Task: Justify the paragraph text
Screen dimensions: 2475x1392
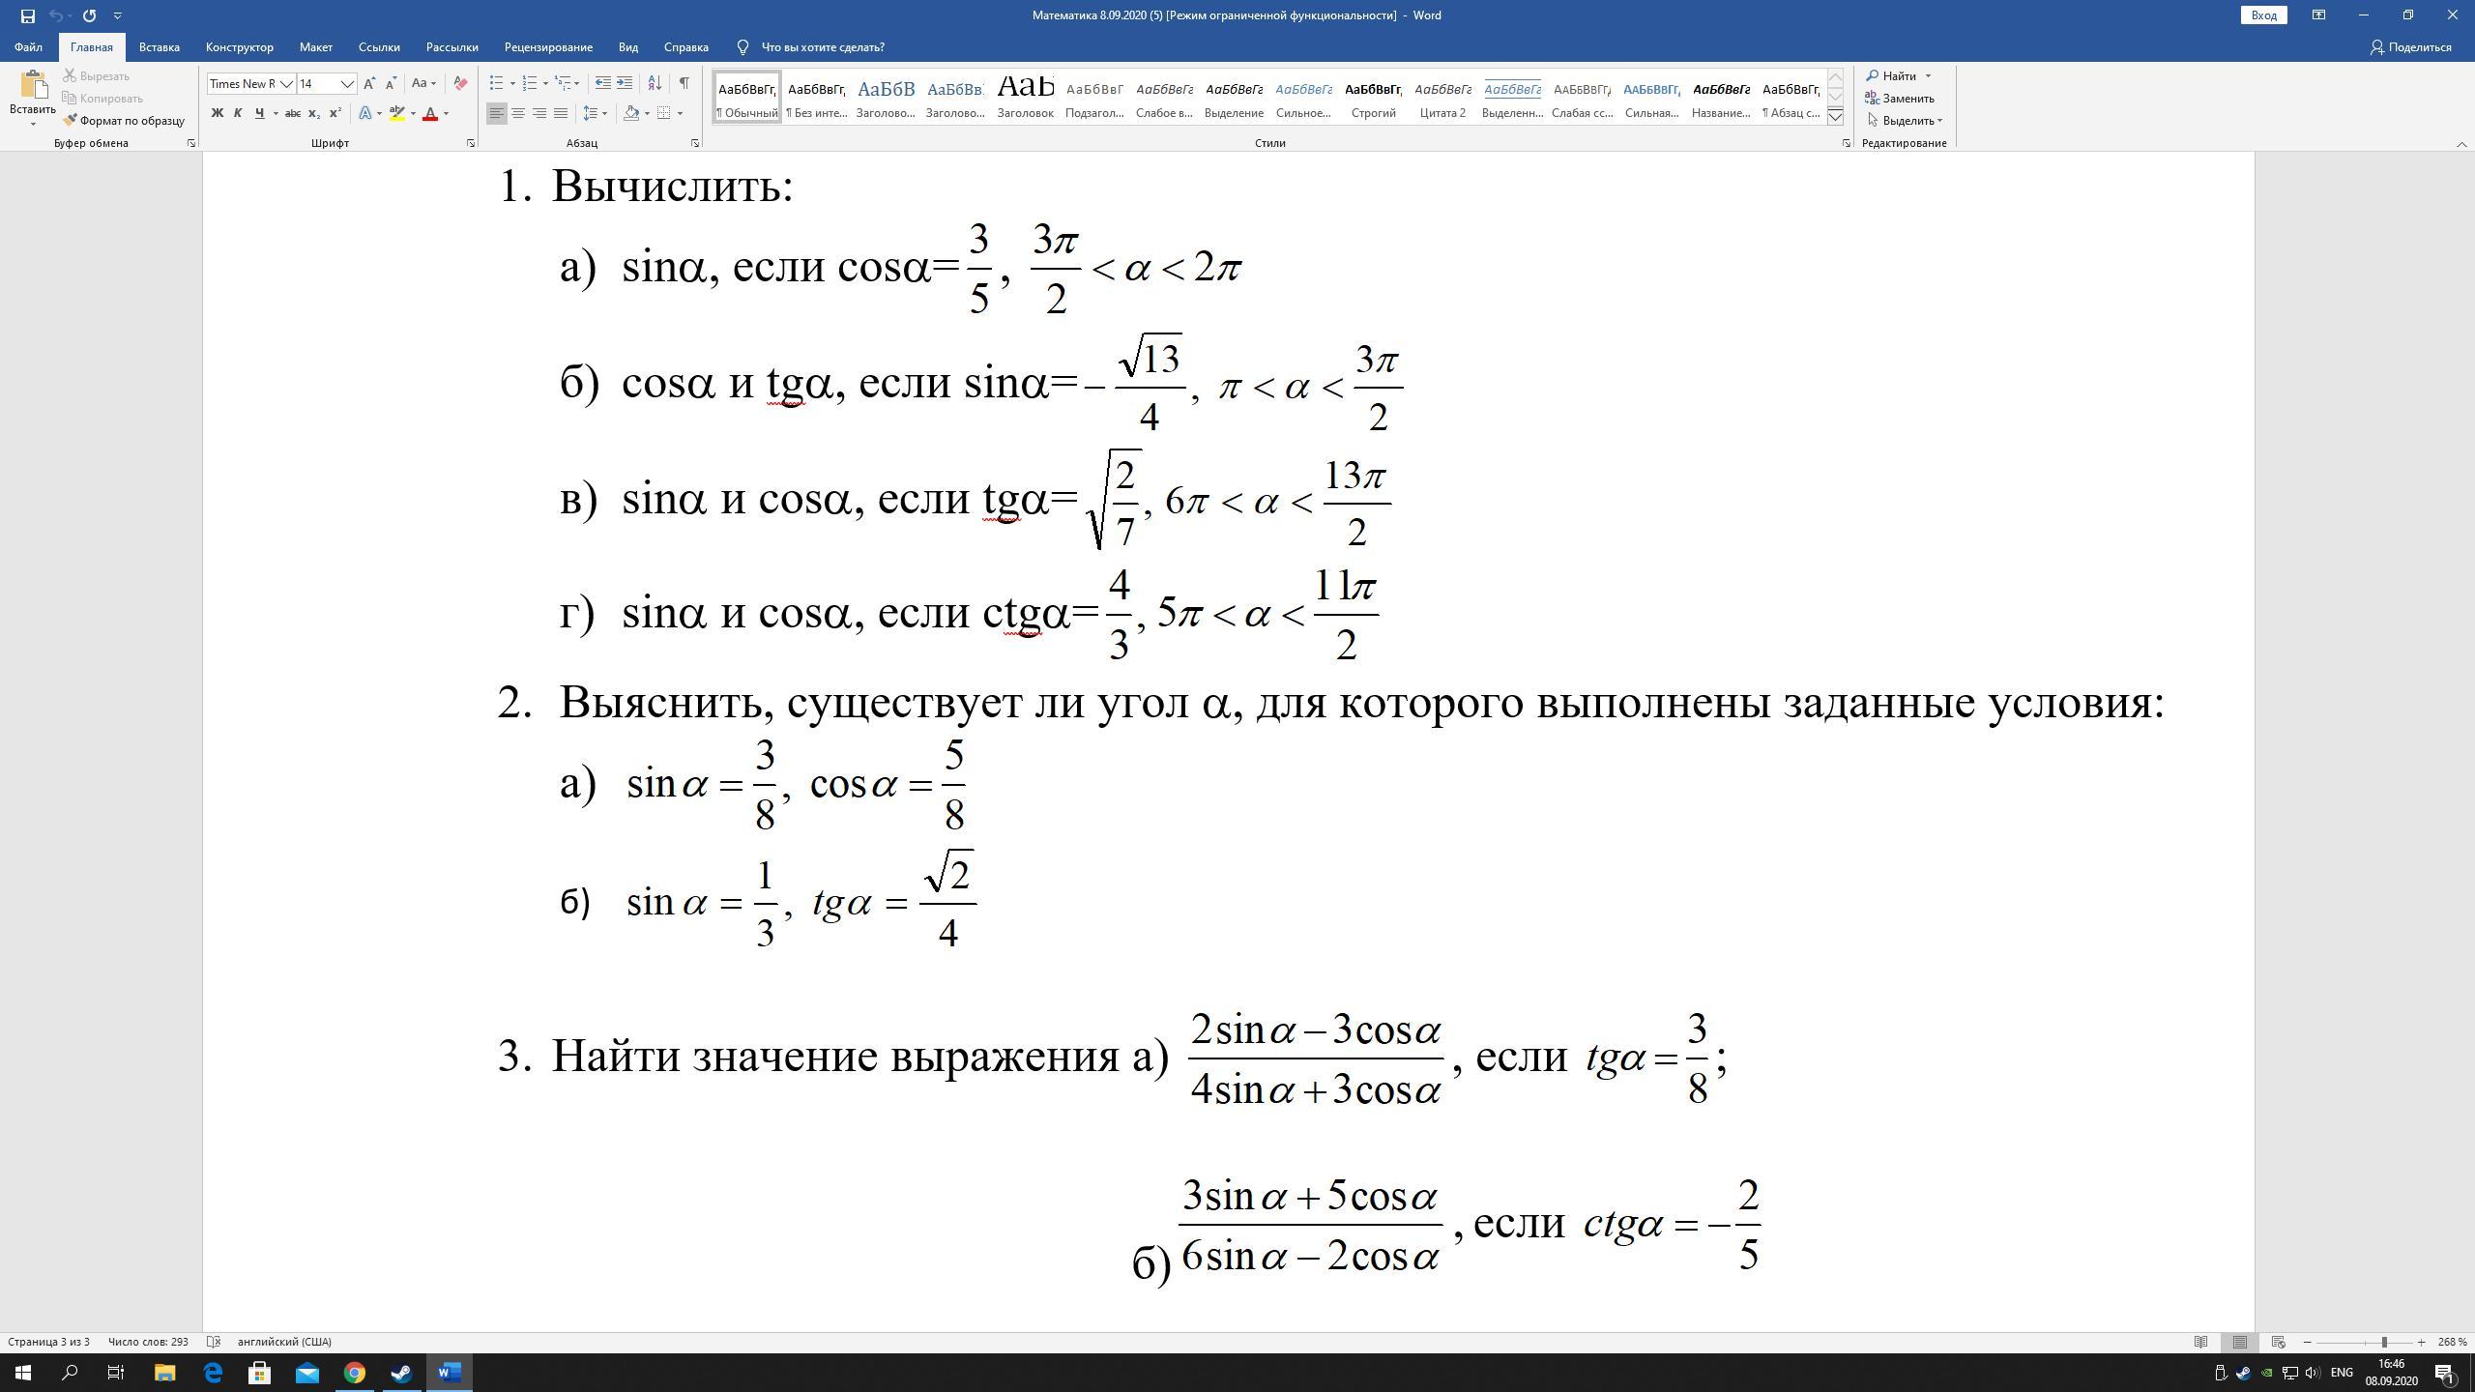Action: (560, 113)
